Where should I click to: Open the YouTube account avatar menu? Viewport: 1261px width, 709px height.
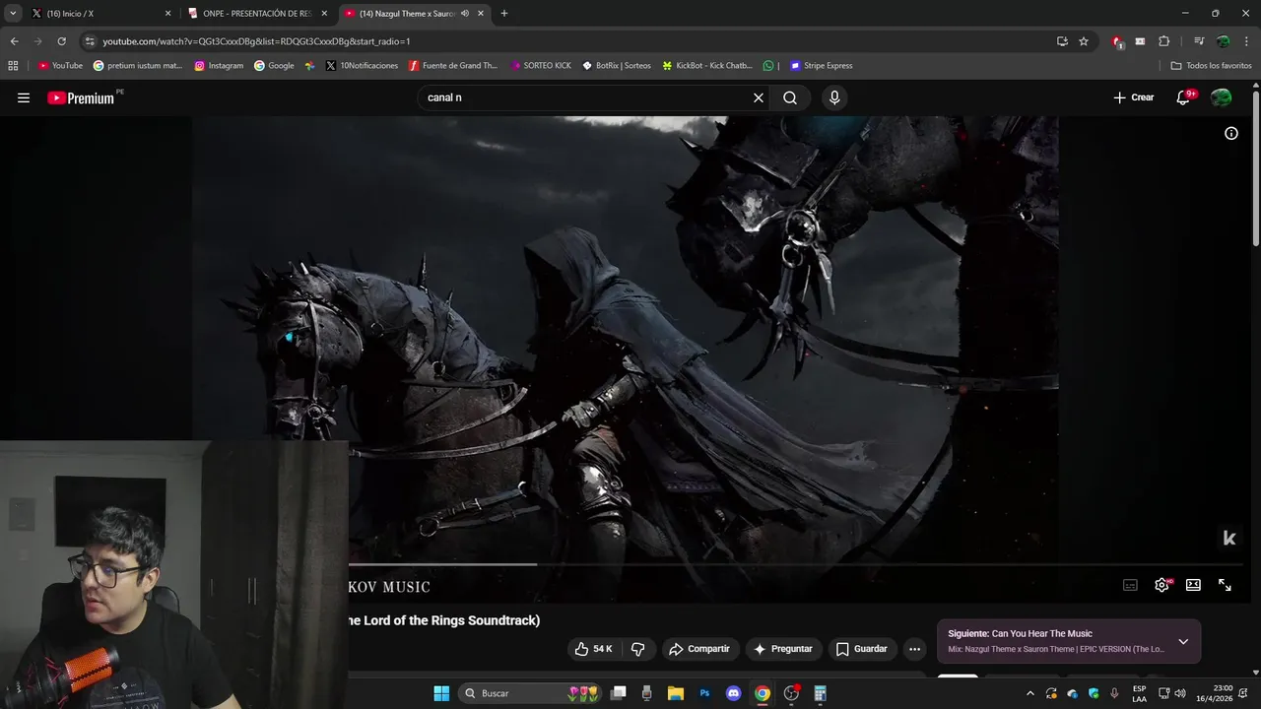click(1222, 97)
